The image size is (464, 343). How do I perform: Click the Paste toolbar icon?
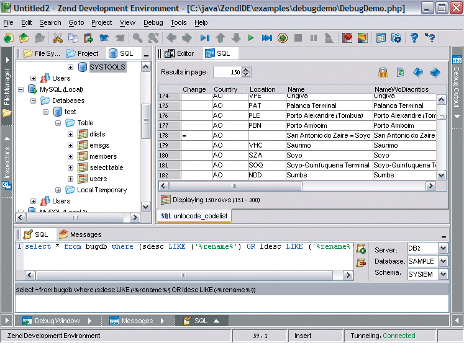point(88,38)
